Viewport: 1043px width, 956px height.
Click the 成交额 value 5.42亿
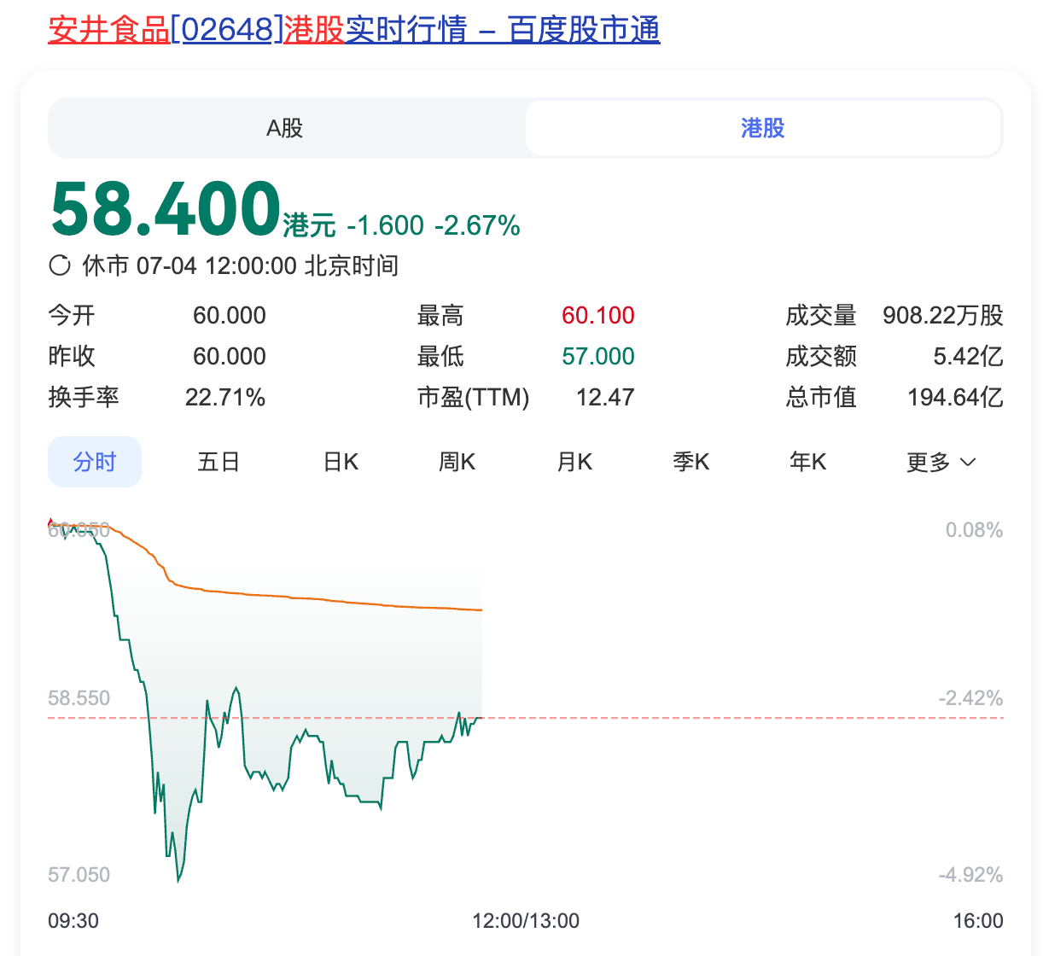click(968, 356)
